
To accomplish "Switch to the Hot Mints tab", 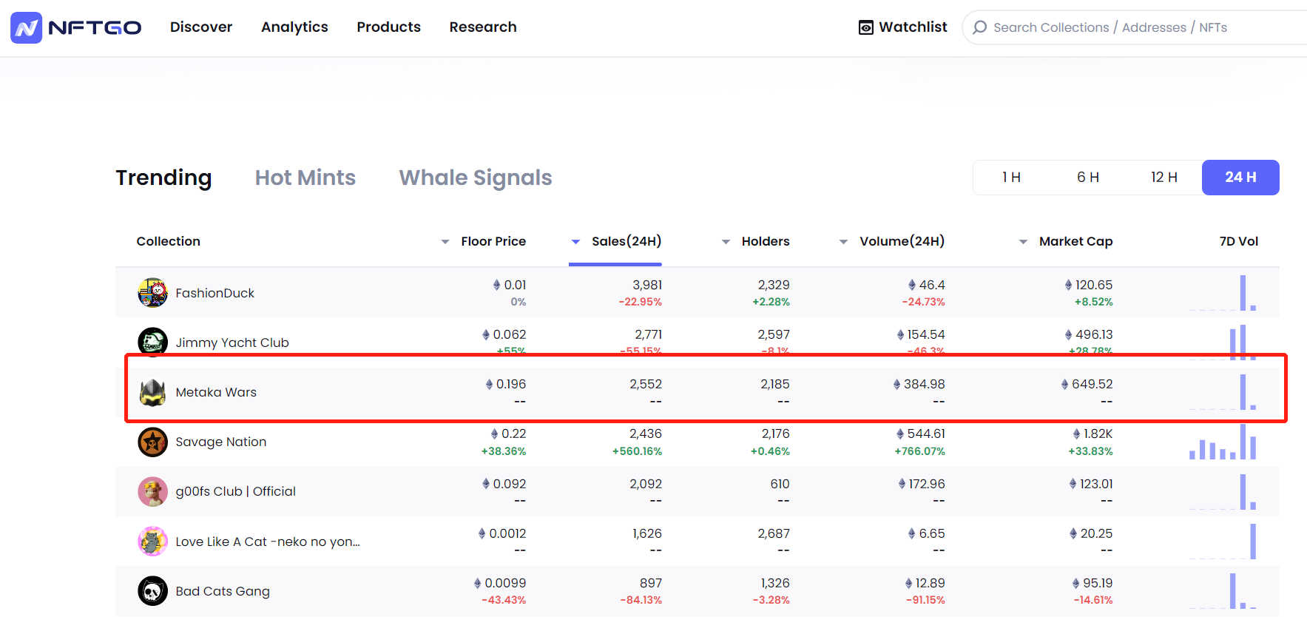I will point(305,178).
